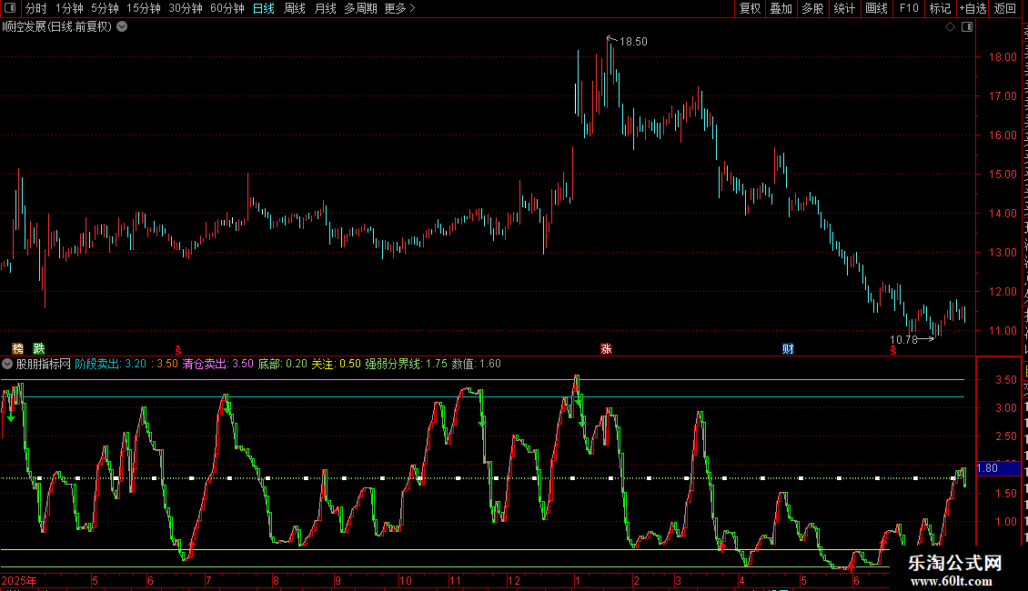
Task: Open the 复权 adjustment menu
Action: click(x=750, y=8)
